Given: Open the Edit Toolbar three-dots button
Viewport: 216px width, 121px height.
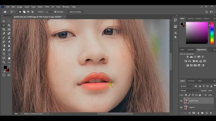Looking at the screenshot, I should 9,62.
